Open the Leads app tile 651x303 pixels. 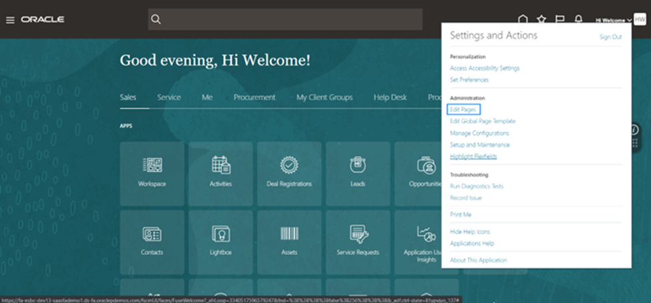pyautogui.click(x=358, y=174)
